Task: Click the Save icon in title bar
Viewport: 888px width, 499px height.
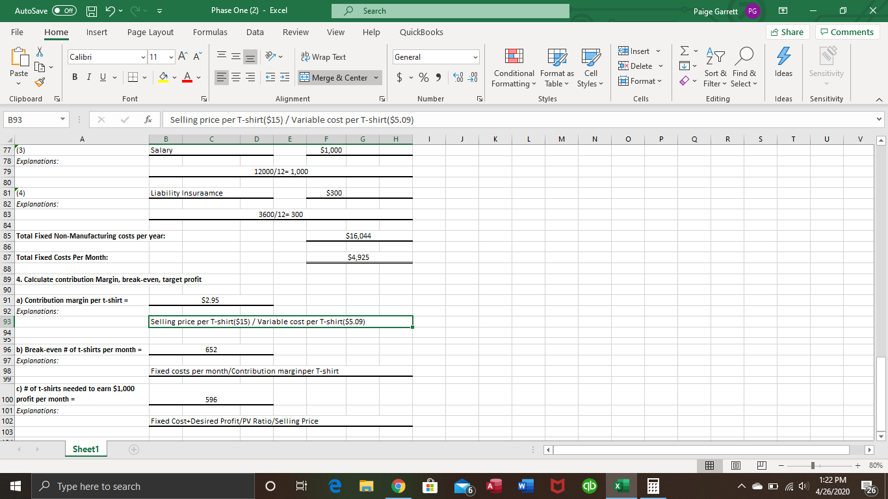Action: coord(93,11)
